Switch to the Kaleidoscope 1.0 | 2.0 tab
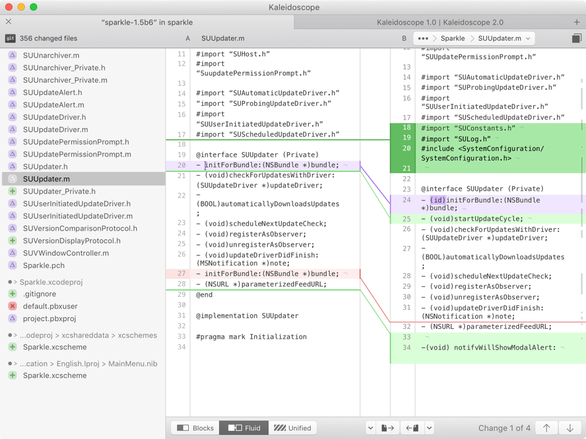This screenshot has height=439, width=586. tap(439, 22)
